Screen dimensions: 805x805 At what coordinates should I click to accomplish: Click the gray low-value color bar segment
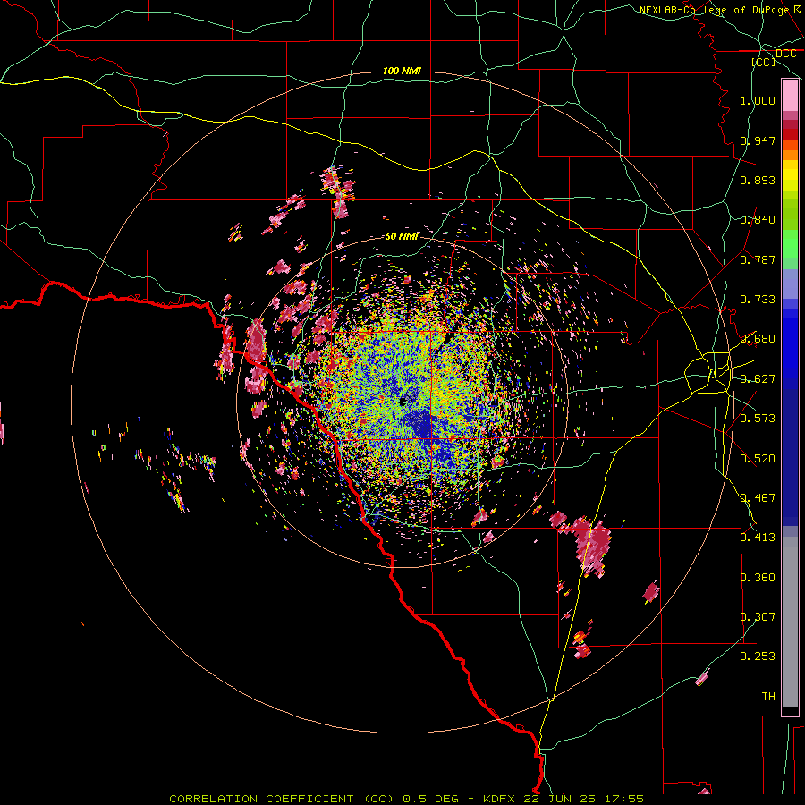pyautogui.click(x=790, y=622)
